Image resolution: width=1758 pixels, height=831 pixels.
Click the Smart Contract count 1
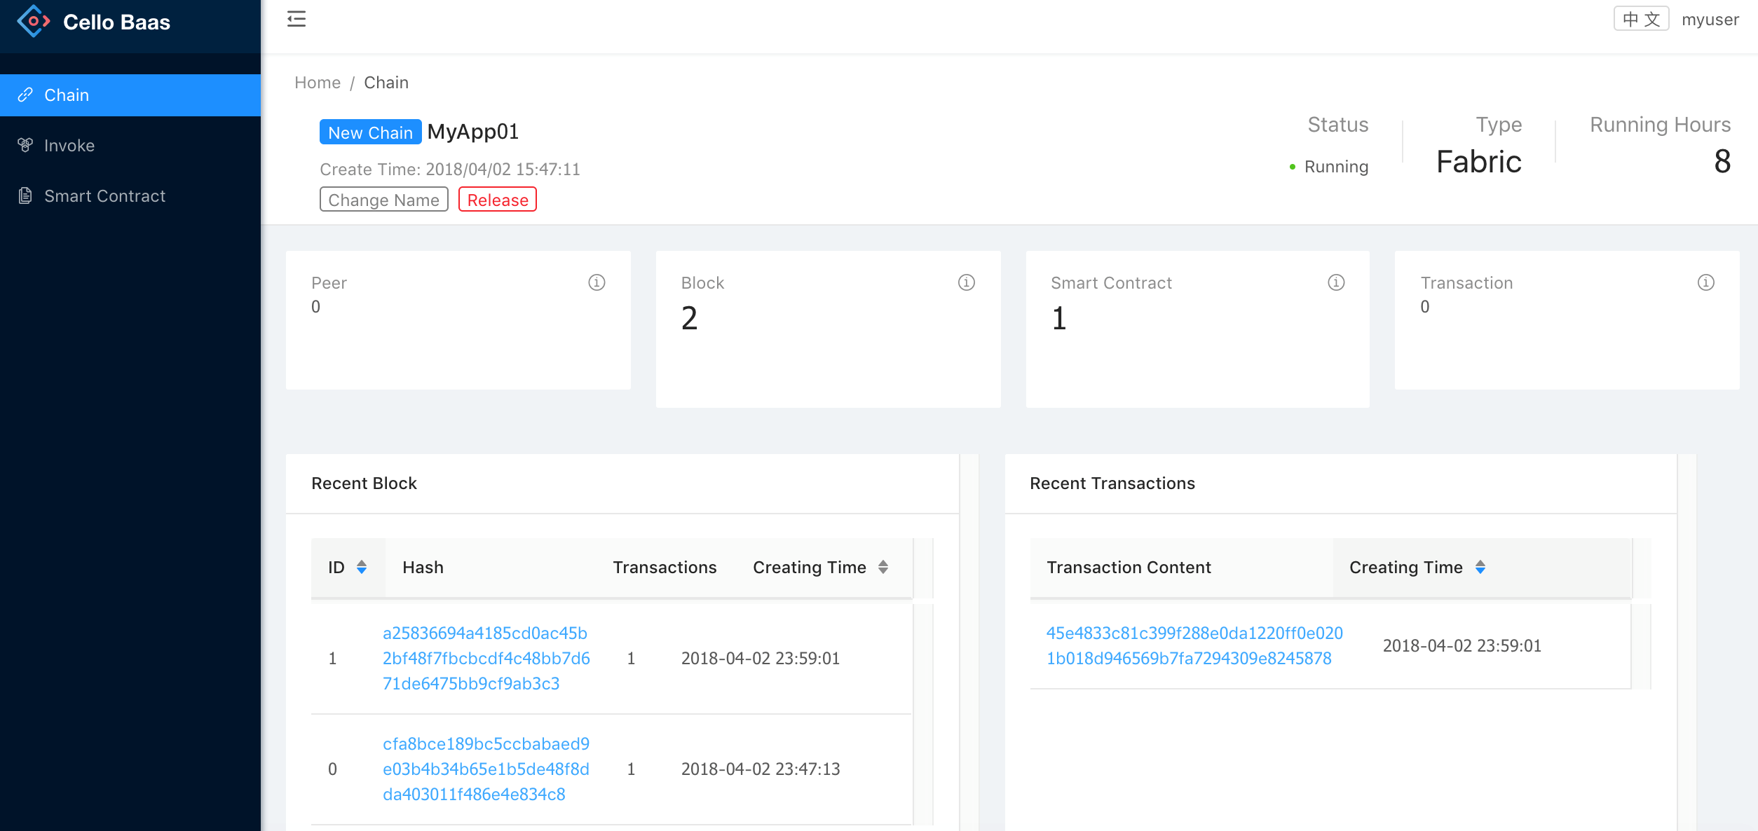pyautogui.click(x=1059, y=319)
